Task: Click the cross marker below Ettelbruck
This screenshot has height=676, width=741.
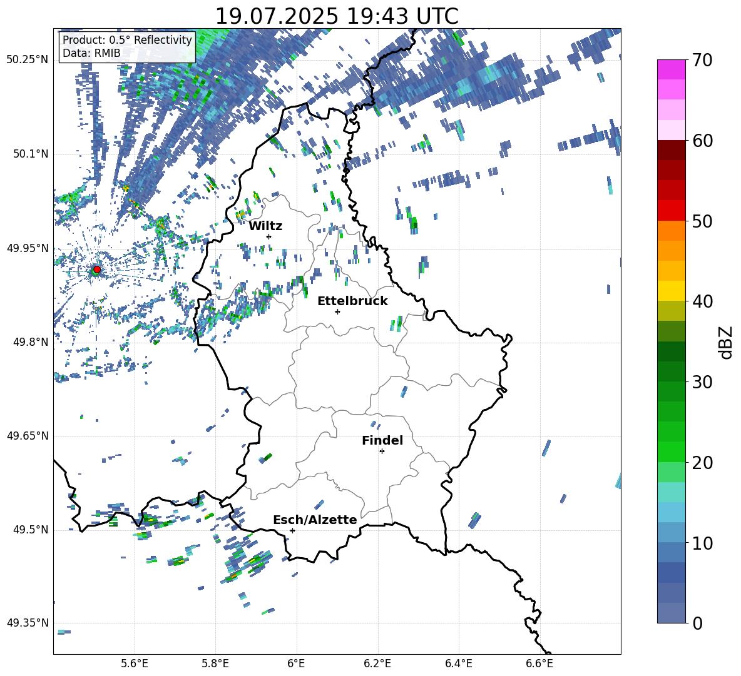Action: (337, 311)
